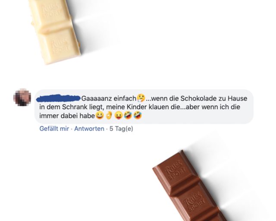The width and height of the screenshot is (276, 221).
Task: Click Ritter Sport logo on lower brown piece
Action: click(x=194, y=201)
